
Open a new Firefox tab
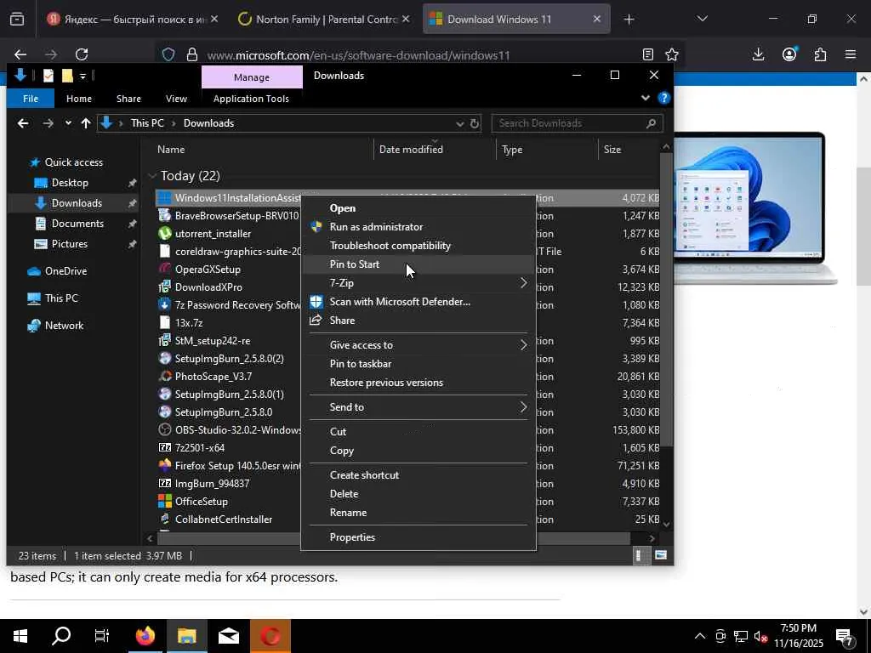[x=629, y=20]
